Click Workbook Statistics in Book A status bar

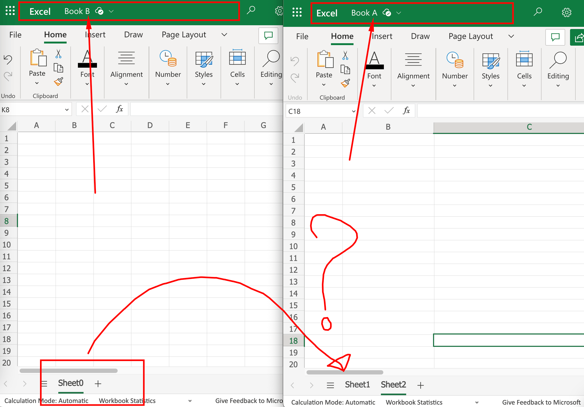(x=414, y=402)
